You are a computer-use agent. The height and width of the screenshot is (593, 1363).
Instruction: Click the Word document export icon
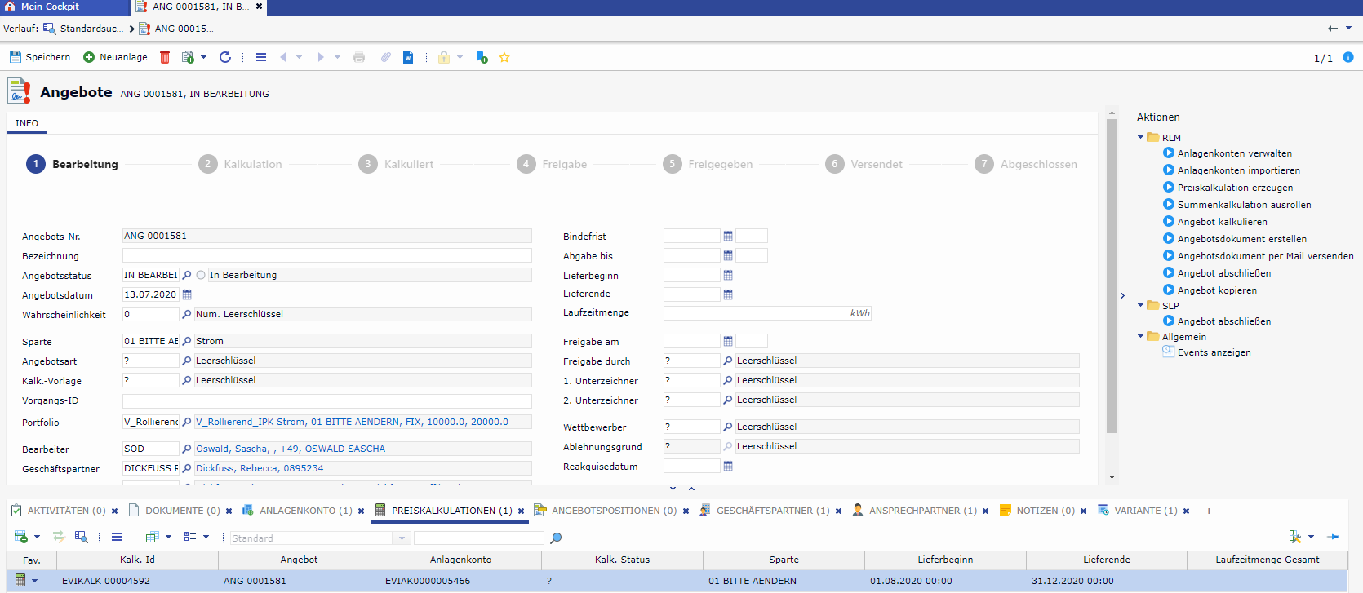coord(408,57)
